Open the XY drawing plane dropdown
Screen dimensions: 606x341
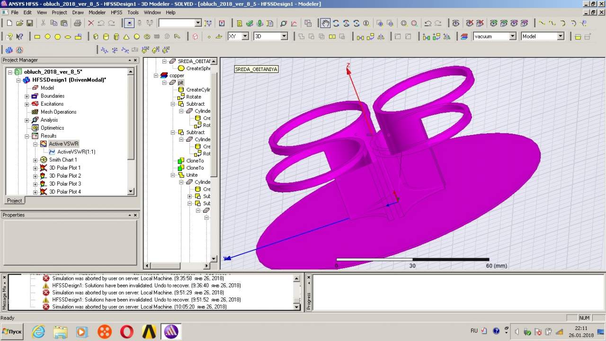[245, 36]
